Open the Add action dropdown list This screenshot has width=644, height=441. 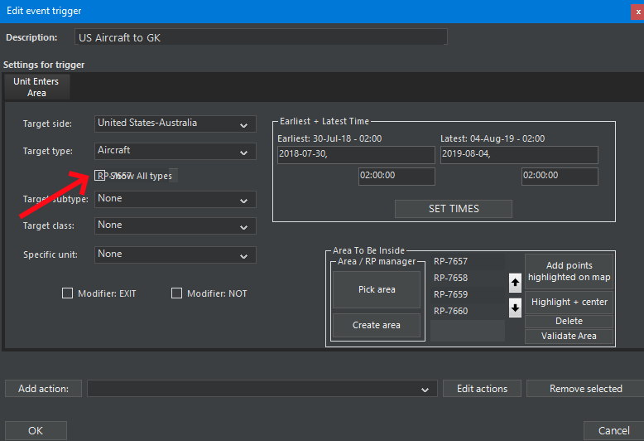tap(262, 389)
